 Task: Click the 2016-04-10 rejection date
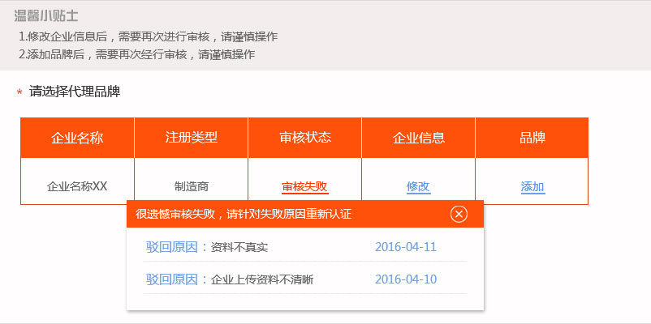tap(406, 279)
